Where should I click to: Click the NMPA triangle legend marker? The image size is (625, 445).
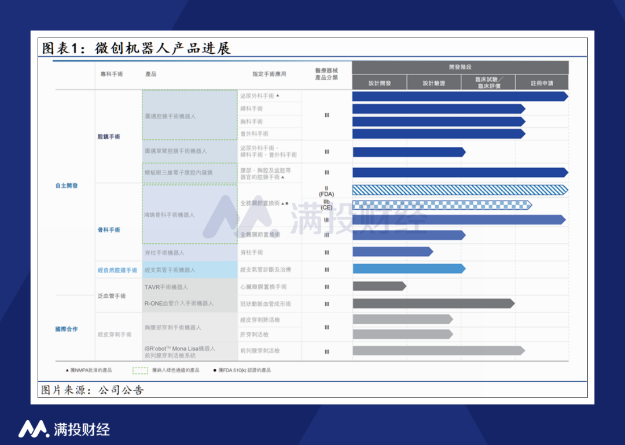click(x=67, y=370)
